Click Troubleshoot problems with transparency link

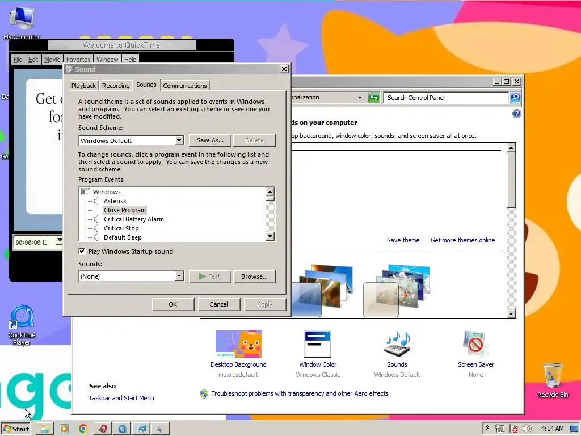coord(300,393)
